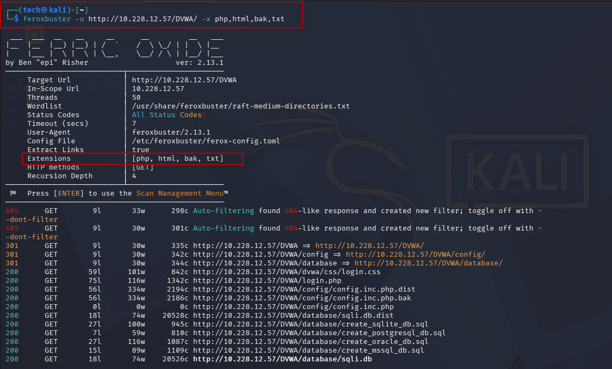The width and height of the screenshot is (612, 369).
Task: Click the Recursion Depth value 4
Action: [x=134, y=176]
